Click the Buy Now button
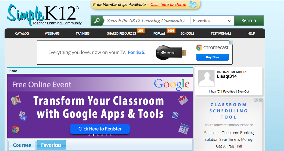Image resolution: width=284 pixels, height=151 pixels. pos(213,57)
